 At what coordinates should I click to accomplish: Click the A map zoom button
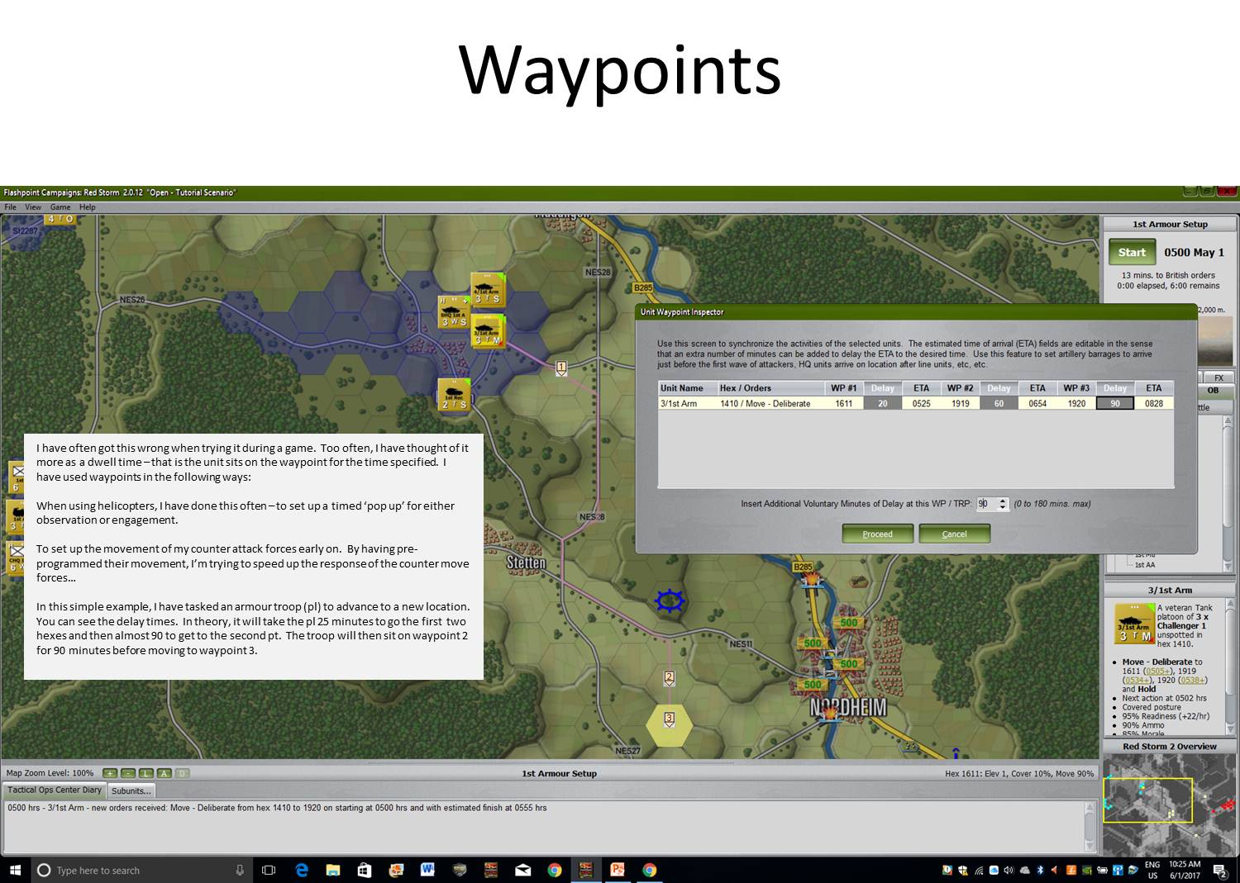pyautogui.click(x=165, y=773)
